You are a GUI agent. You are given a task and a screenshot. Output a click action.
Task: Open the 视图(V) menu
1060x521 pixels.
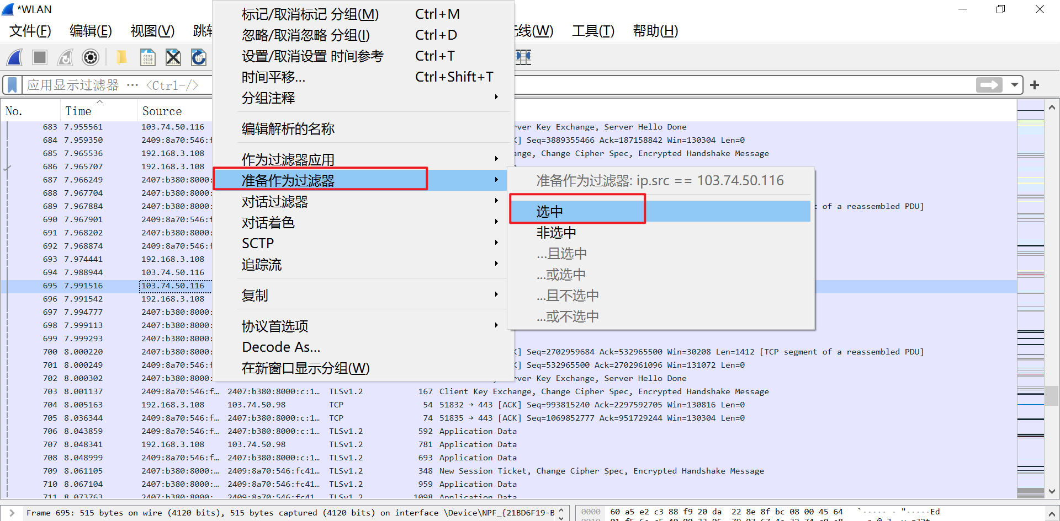pos(152,31)
